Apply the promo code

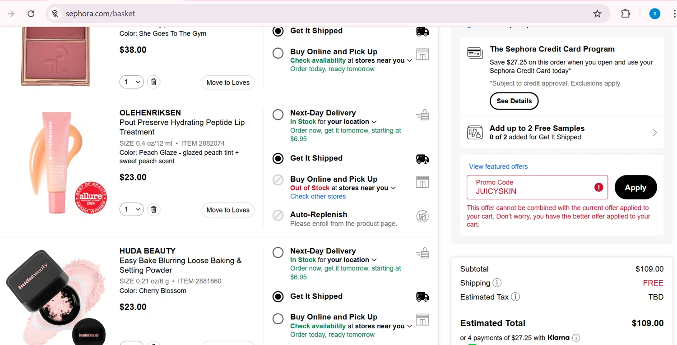635,187
